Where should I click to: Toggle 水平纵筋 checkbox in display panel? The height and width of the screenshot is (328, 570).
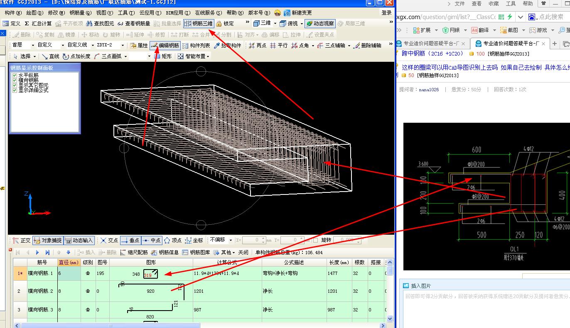coord(15,75)
